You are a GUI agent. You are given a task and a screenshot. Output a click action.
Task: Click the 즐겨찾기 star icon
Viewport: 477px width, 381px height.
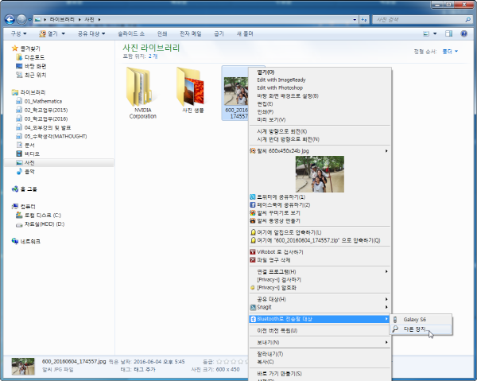[x=14, y=48]
